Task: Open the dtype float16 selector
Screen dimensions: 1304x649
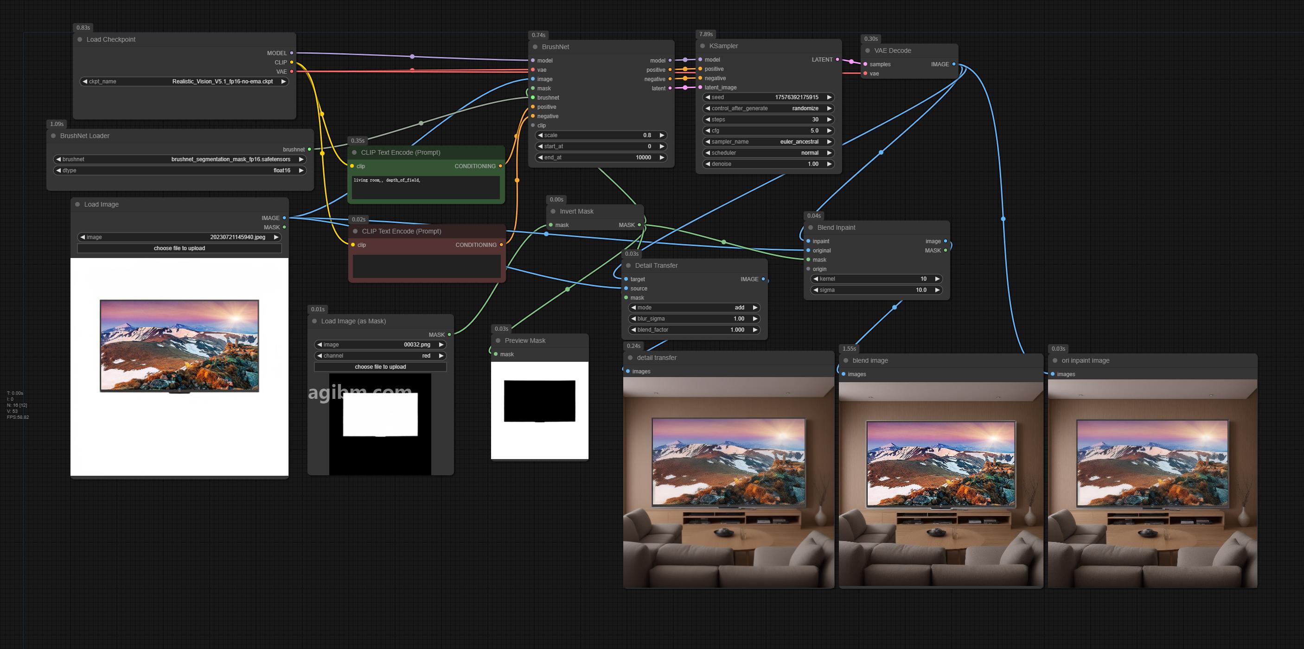Action: point(180,170)
